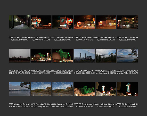Open the highway thumbnail with dark tree at right
Image resolution: width=147 pixels, height=116 pixels.
63,89
